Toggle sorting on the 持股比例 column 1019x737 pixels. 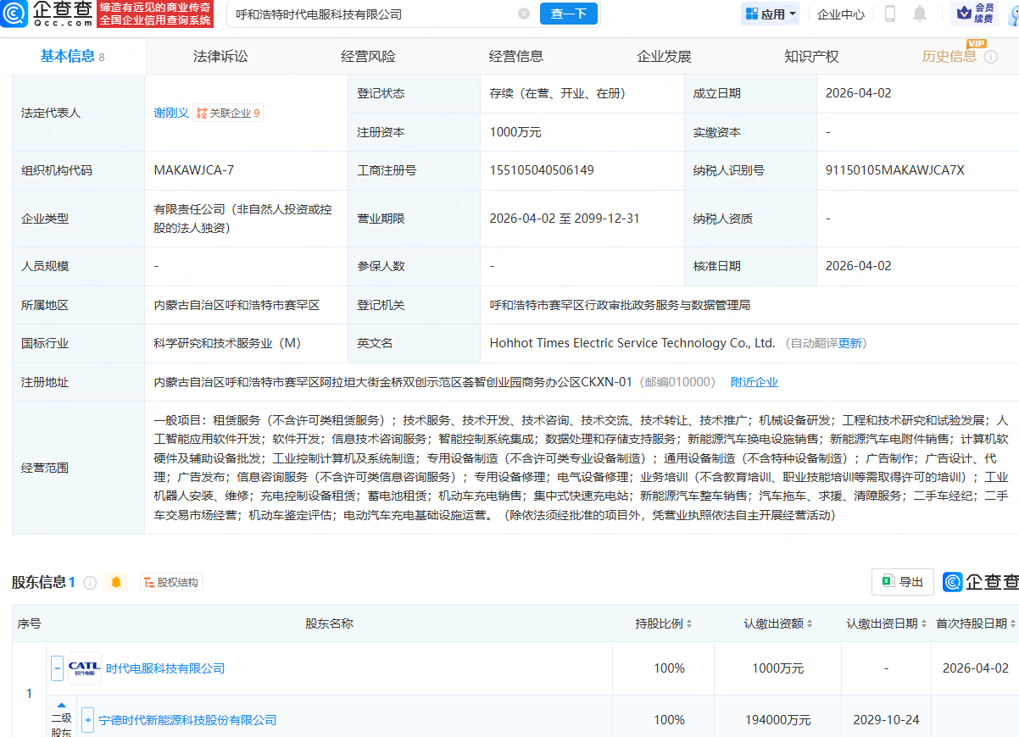pyautogui.click(x=688, y=623)
